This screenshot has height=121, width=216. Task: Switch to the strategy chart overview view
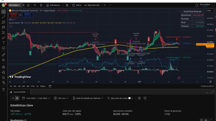[x=13, y=98]
